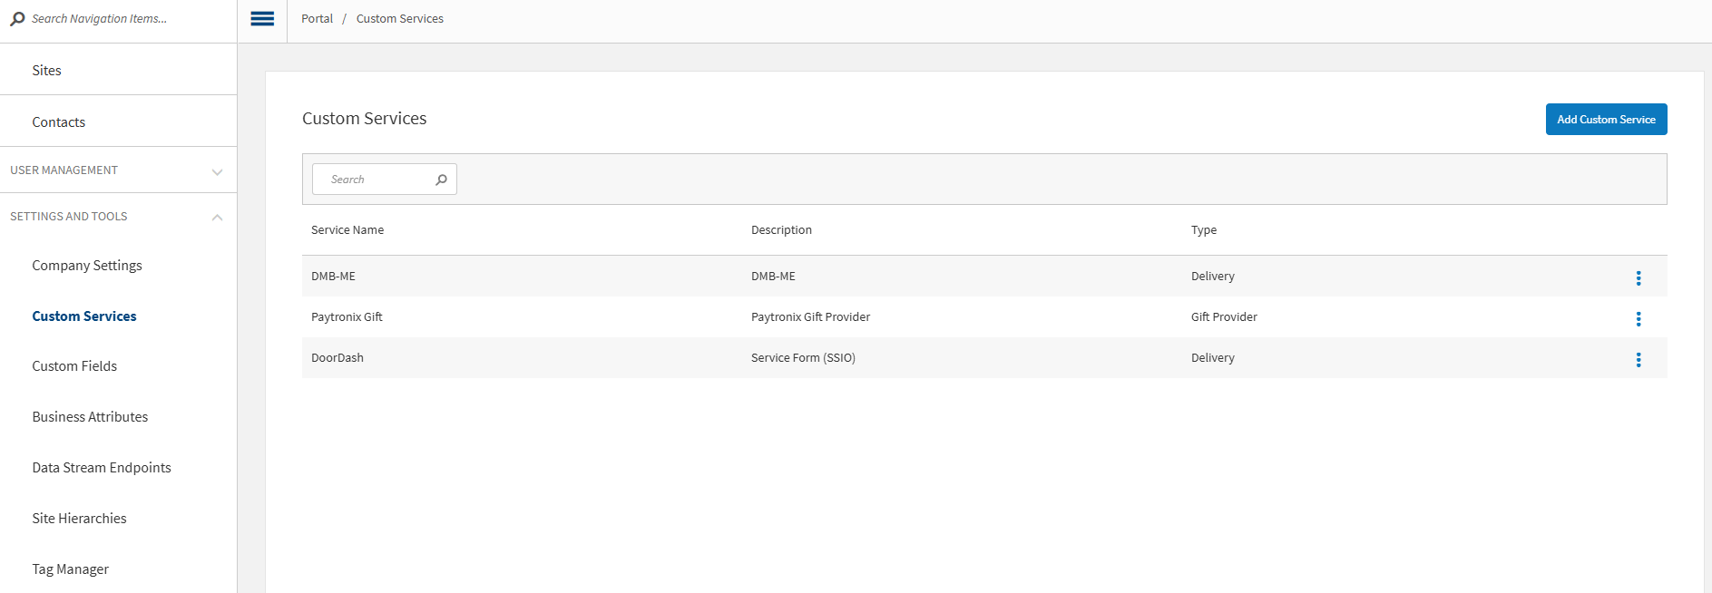Image resolution: width=1712 pixels, height=593 pixels.
Task: Select Custom Fields in the sidebar
Action: 74,366
